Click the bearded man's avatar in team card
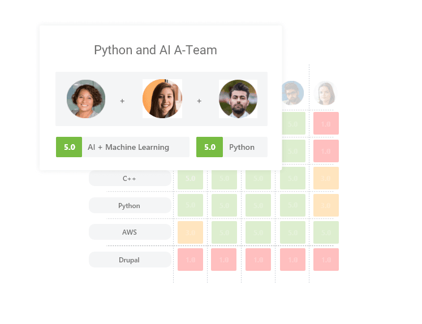422x324 pixels. point(238,99)
